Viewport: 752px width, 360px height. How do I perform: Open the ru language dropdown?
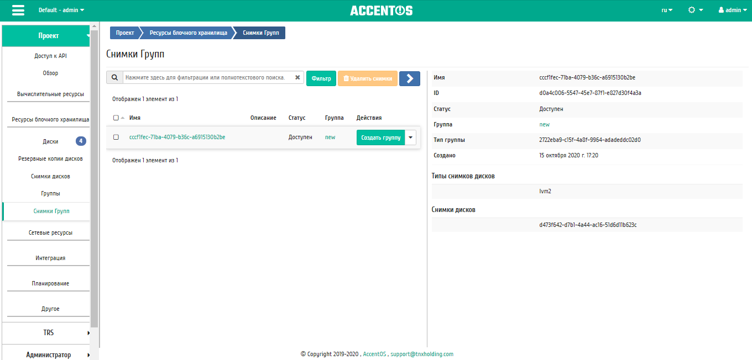[x=667, y=10]
